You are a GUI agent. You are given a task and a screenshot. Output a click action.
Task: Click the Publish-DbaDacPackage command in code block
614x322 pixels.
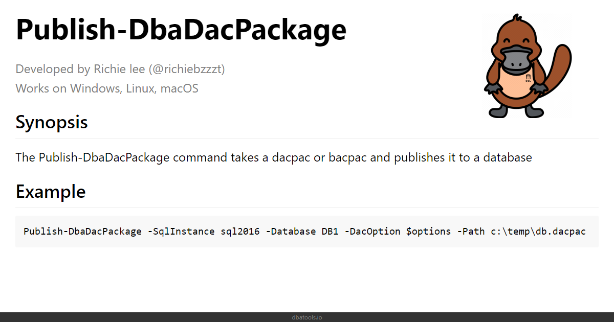[83, 232]
